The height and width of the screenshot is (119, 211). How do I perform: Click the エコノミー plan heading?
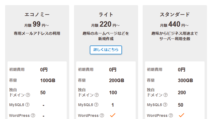pos(37,15)
